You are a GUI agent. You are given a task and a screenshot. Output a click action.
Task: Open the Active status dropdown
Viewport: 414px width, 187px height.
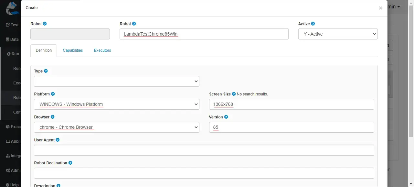337,34
